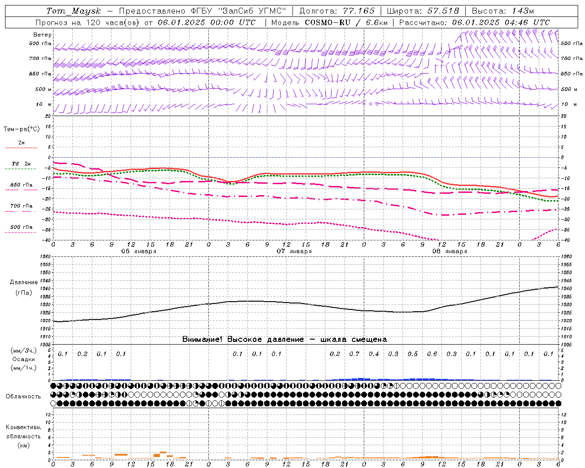This screenshot has height=468, width=585.
Task: Click the 500 гПа temperature legend entry
Action: click(21, 229)
